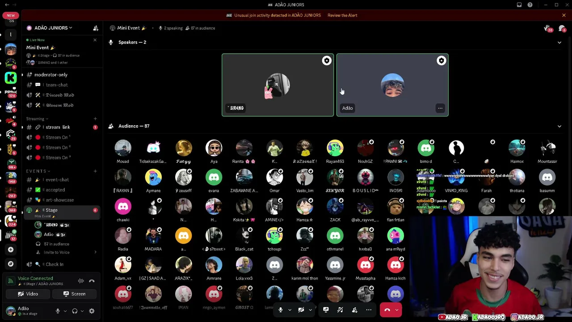Click the moderator badge on Adão's tile
This screenshot has height=322, width=572.
tap(441, 60)
